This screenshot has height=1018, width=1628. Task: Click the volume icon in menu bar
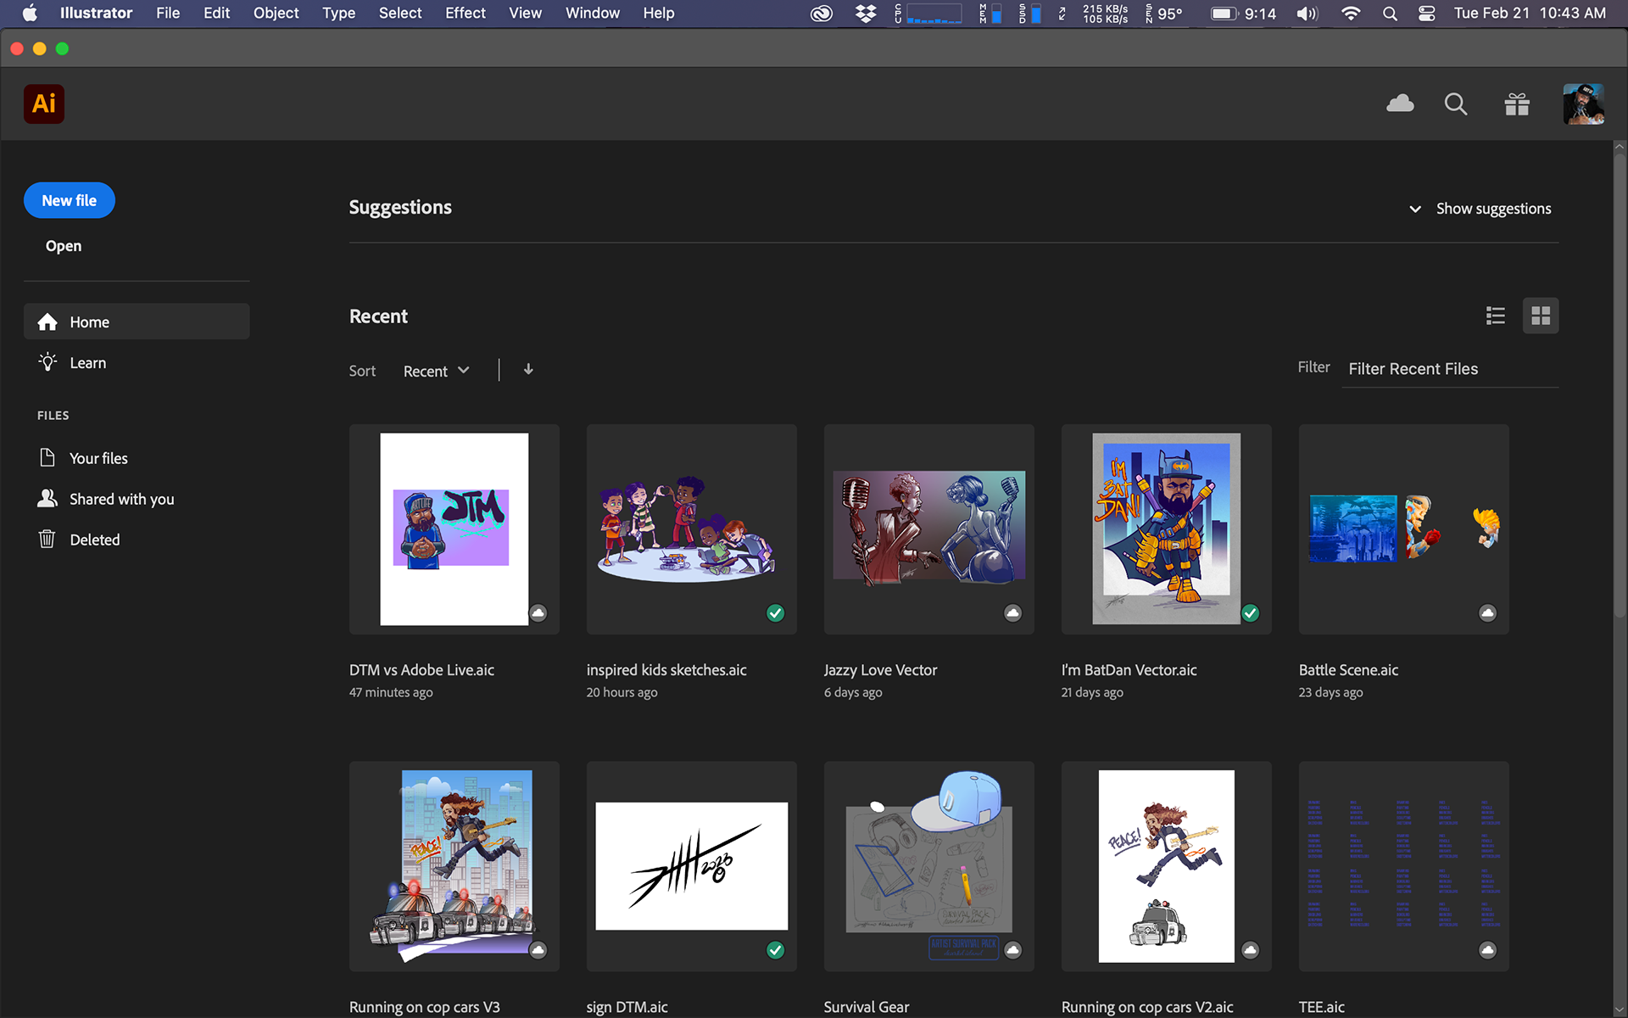point(1307,14)
